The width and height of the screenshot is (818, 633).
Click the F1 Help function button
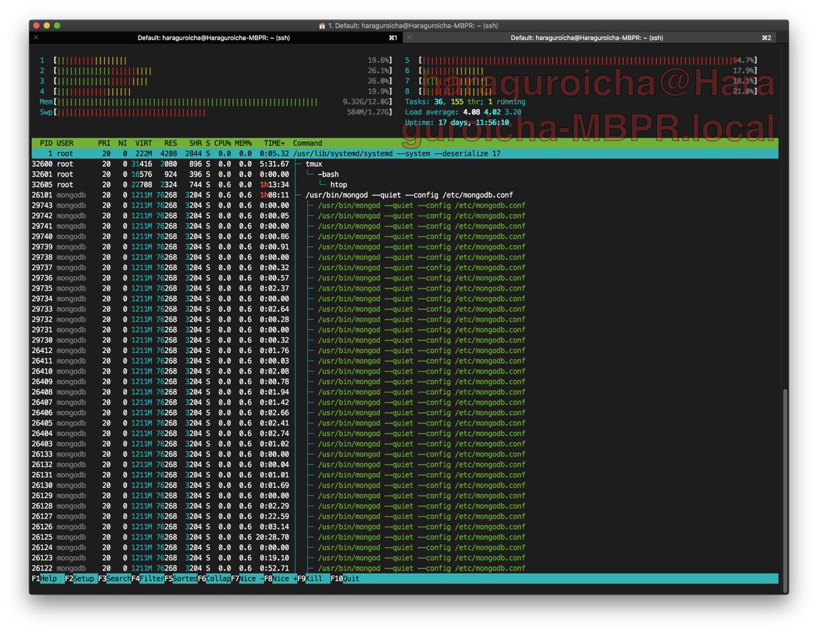[48, 579]
